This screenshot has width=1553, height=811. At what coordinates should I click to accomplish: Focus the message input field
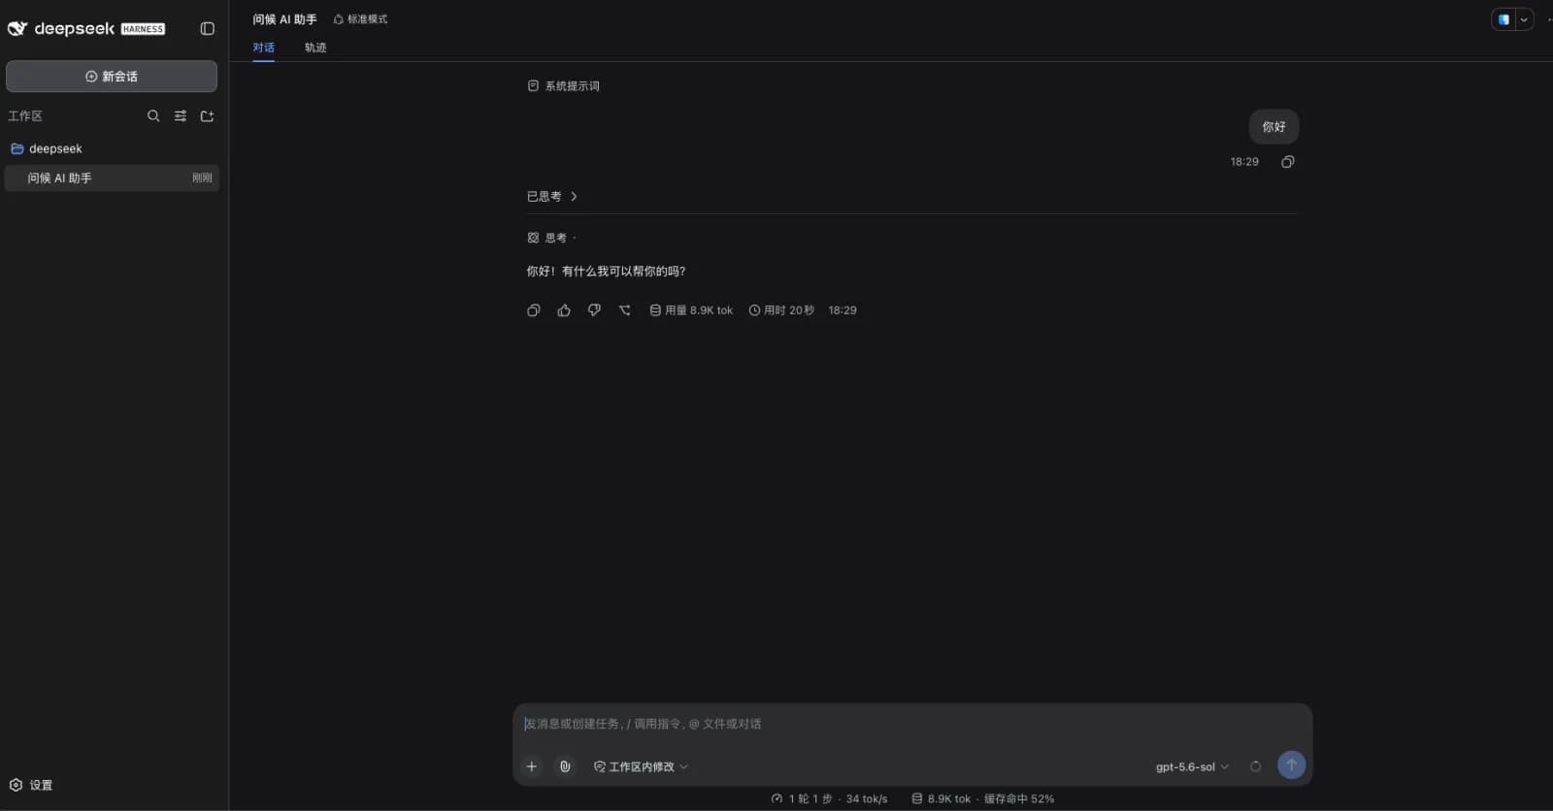coord(912,724)
